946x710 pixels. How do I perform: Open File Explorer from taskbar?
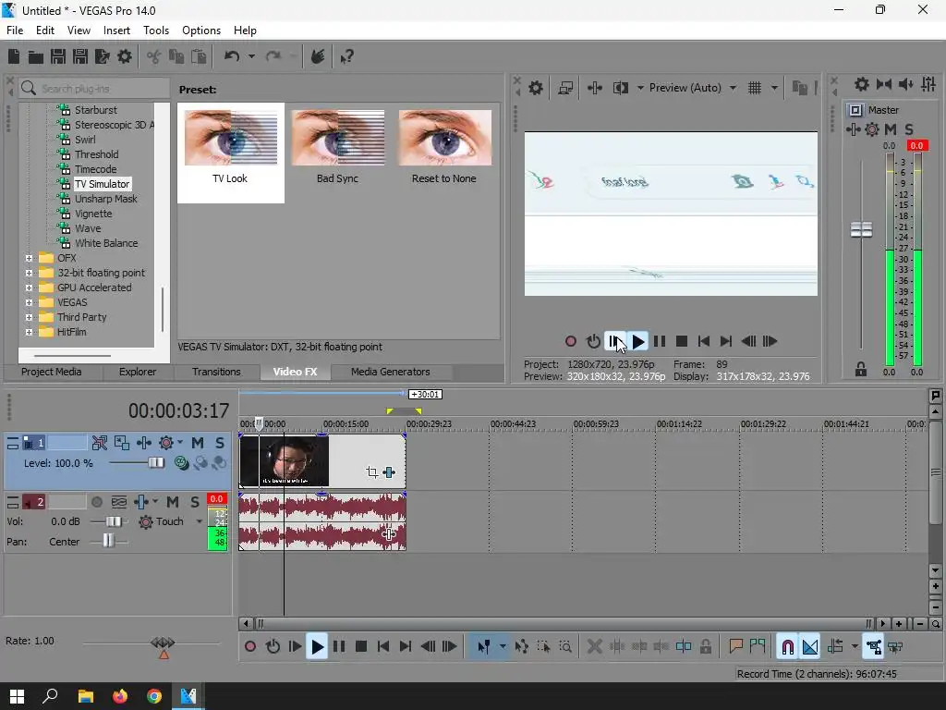pos(86,696)
